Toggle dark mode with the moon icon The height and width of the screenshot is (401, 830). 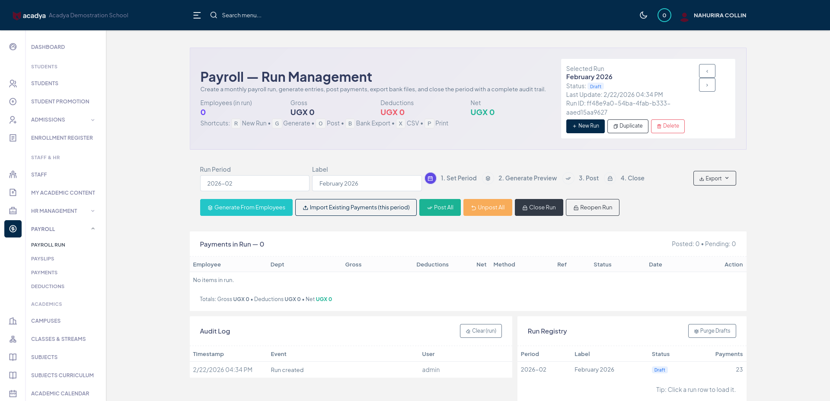pyautogui.click(x=643, y=15)
